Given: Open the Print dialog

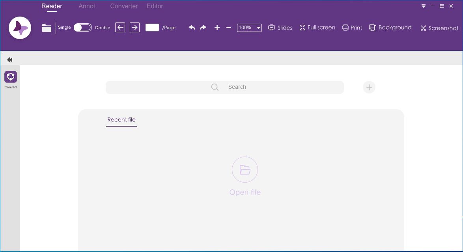Looking at the screenshot, I should (352, 28).
